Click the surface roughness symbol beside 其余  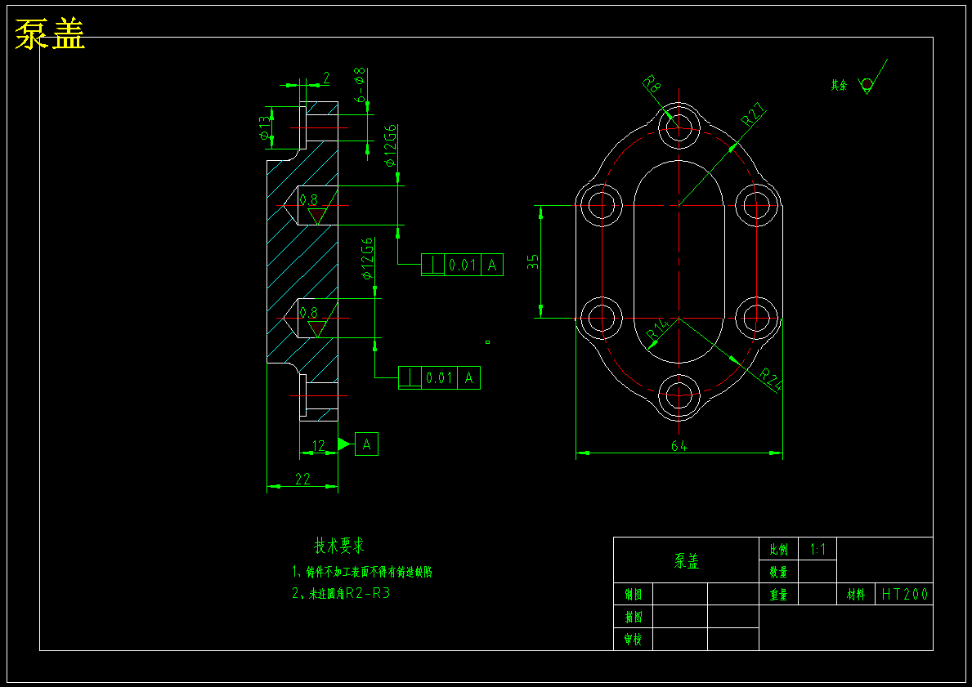[x=872, y=78]
